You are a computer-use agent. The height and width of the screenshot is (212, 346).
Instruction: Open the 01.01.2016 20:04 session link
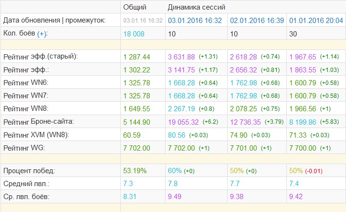(x=316, y=21)
